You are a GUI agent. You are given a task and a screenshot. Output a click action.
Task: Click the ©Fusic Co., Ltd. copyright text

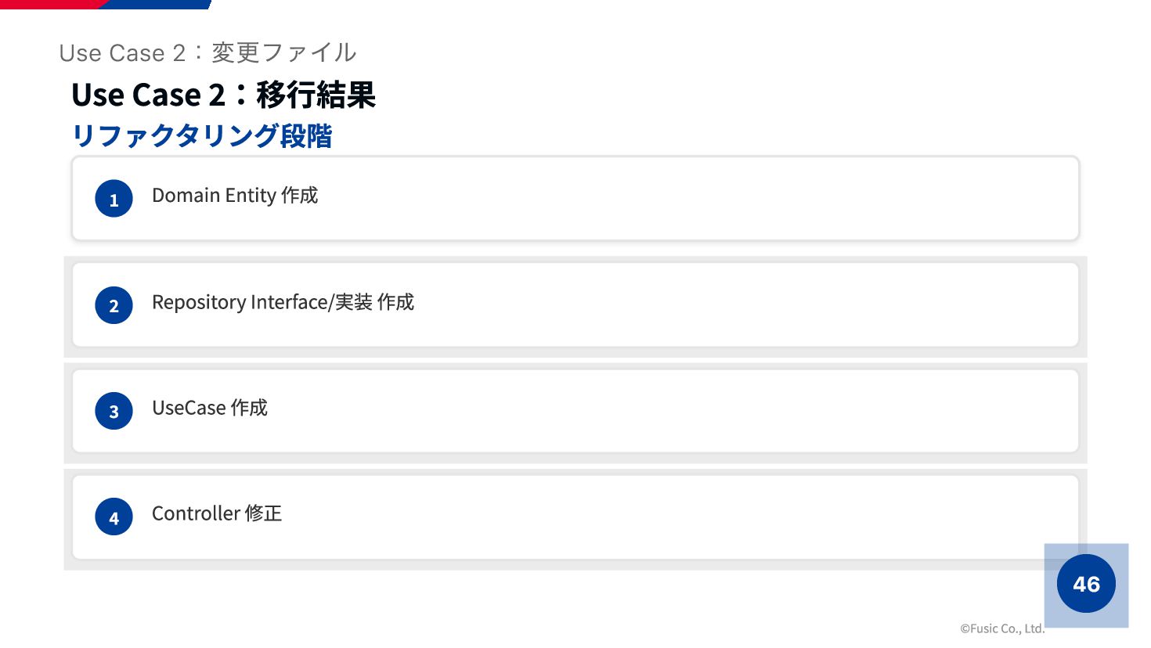point(1002,628)
